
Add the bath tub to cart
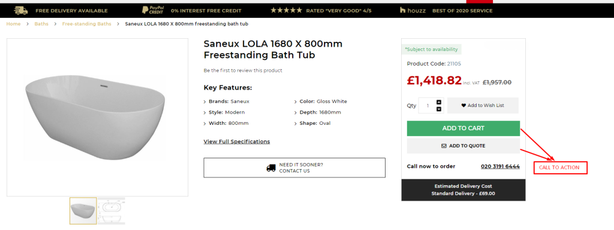click(463, 128)
